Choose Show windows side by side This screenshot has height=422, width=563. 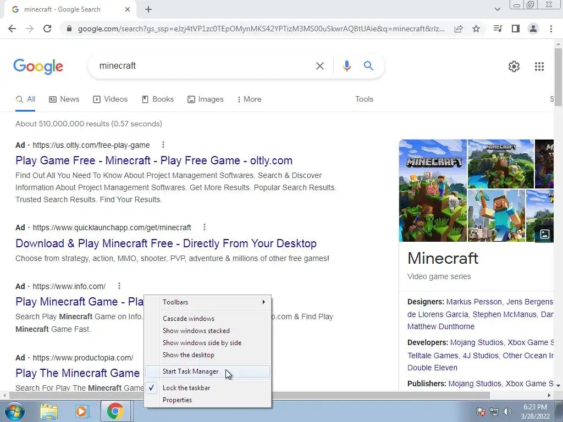pyautogui.click(x=207, y=343)
